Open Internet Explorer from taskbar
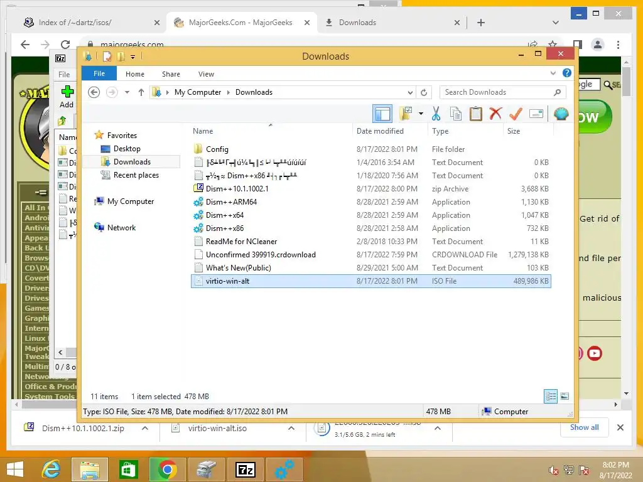The image size is (643, 482). (x=51, y=469)
